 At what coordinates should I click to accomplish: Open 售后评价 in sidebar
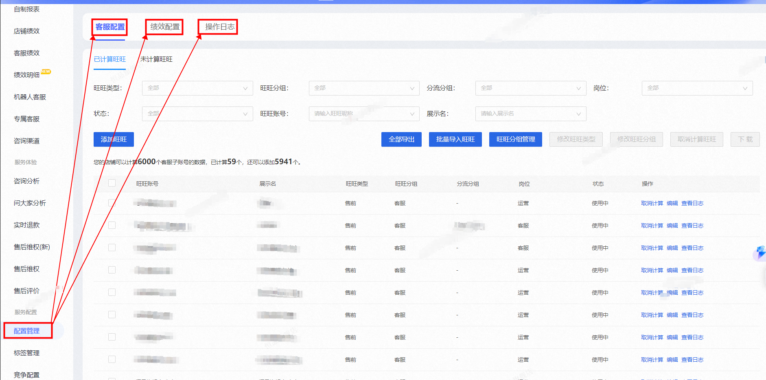(26, 291)
